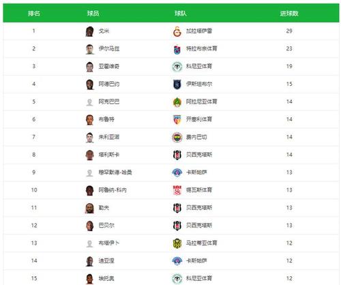
Task: Select the rank 12 player 巴贝尔's photo
Action: coord(90,226)
